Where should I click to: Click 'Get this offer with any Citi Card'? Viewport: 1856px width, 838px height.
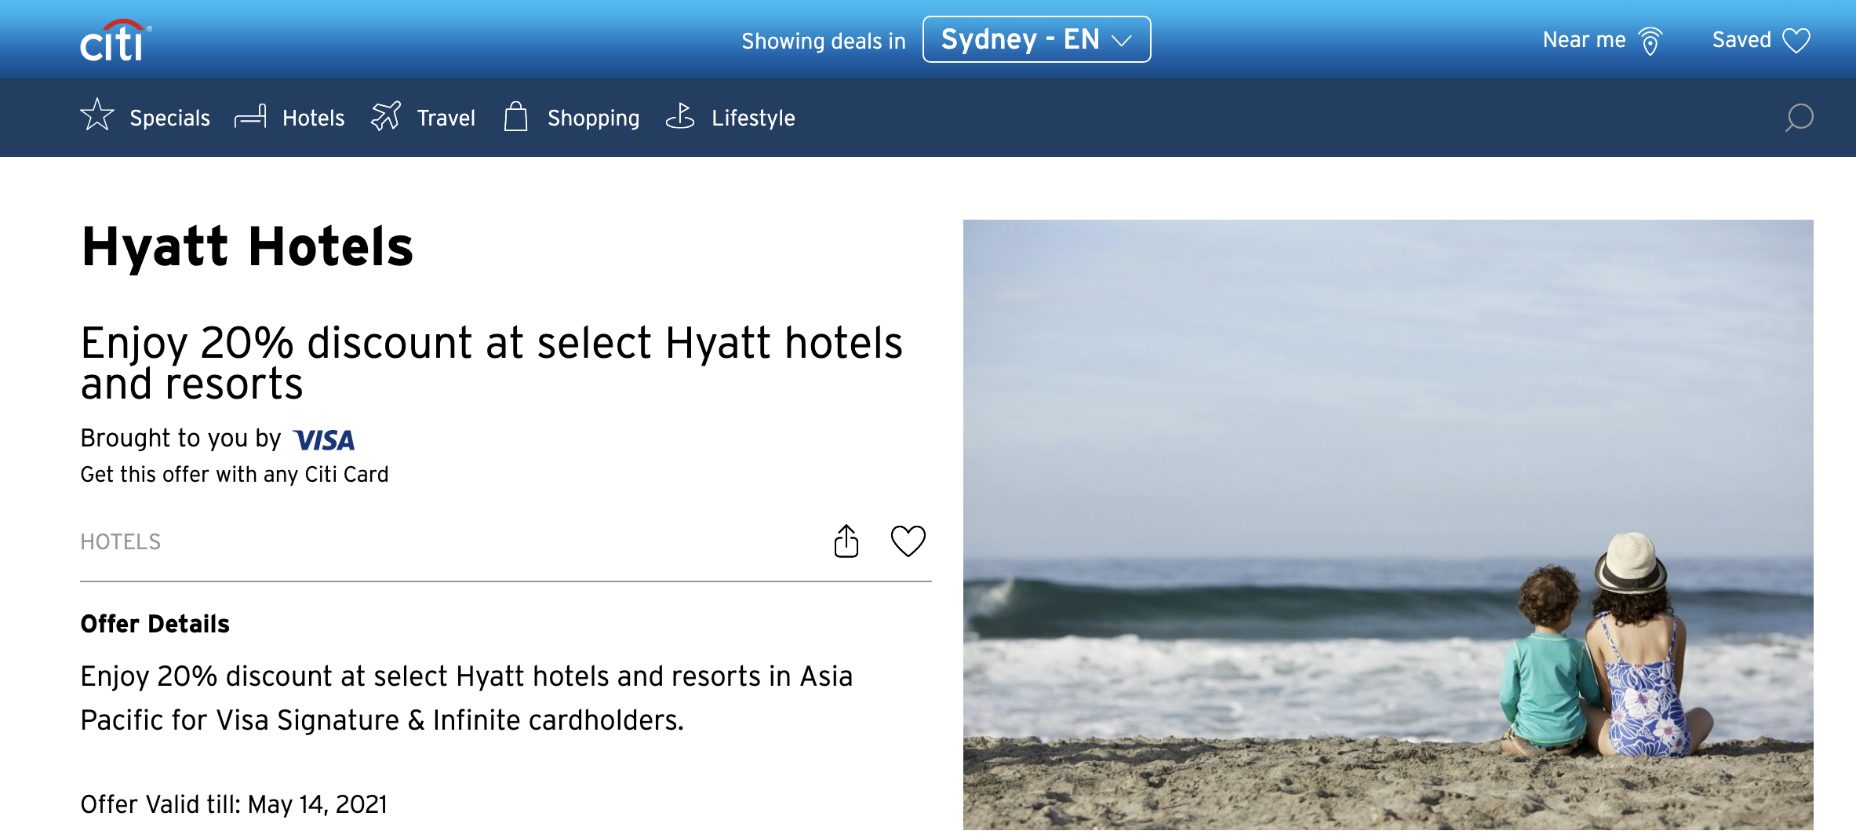235,474
